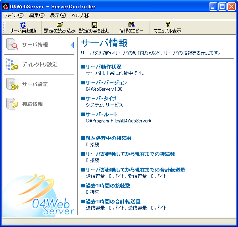The height and width of the screenshot is (227, 238).
Task: Click transfer values under 現在までの合計転送量
Action: pyautogui.click(x=126, y=176)
